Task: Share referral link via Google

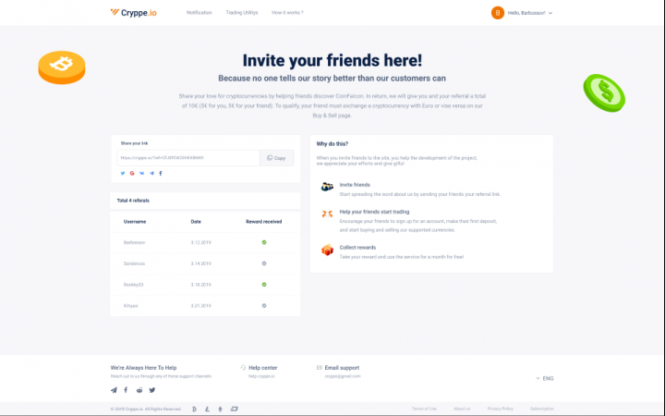Action: click(132, 173)
